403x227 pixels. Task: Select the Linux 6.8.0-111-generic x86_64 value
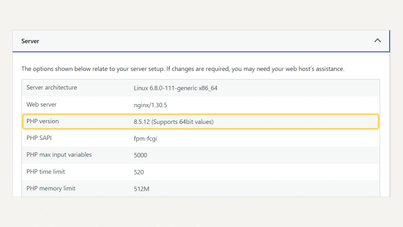pyautogui.click(x=175, y=88)
